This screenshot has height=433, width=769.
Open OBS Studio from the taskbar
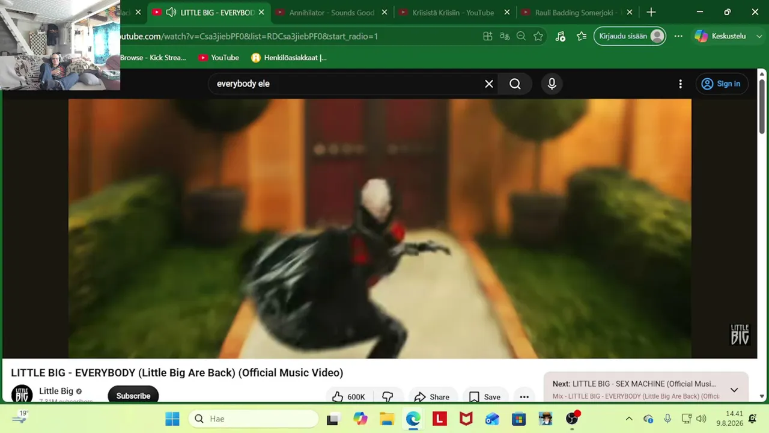[x=572, y=419]
